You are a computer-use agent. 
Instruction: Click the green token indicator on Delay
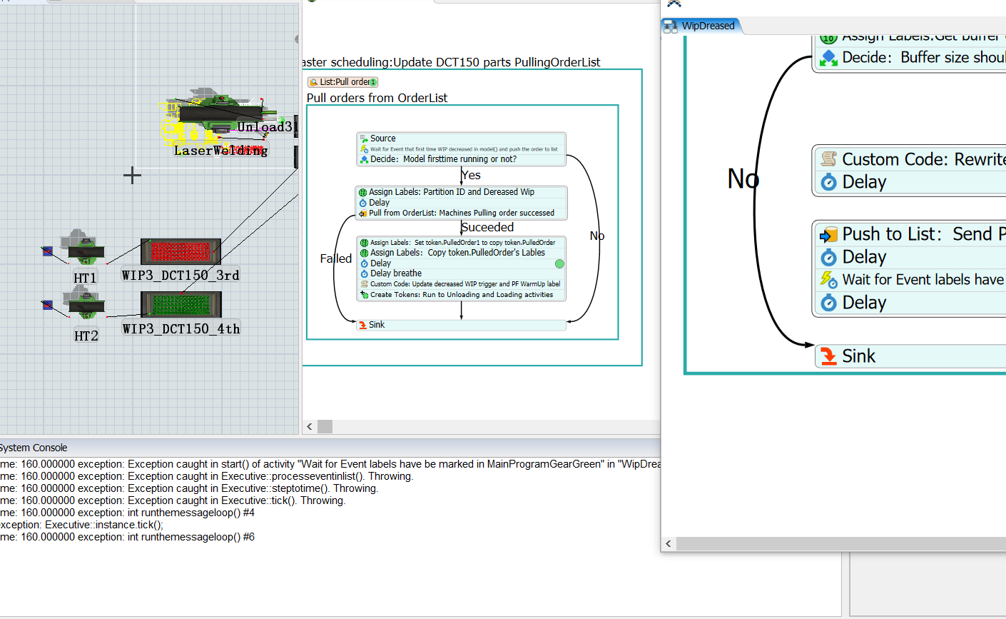coord(559,264)
